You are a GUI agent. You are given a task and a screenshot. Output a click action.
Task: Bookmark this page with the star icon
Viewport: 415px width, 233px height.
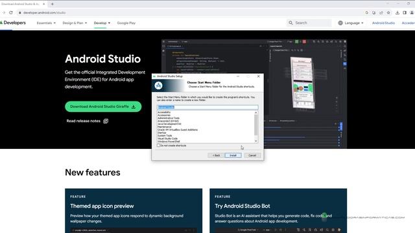coord(388,13)
